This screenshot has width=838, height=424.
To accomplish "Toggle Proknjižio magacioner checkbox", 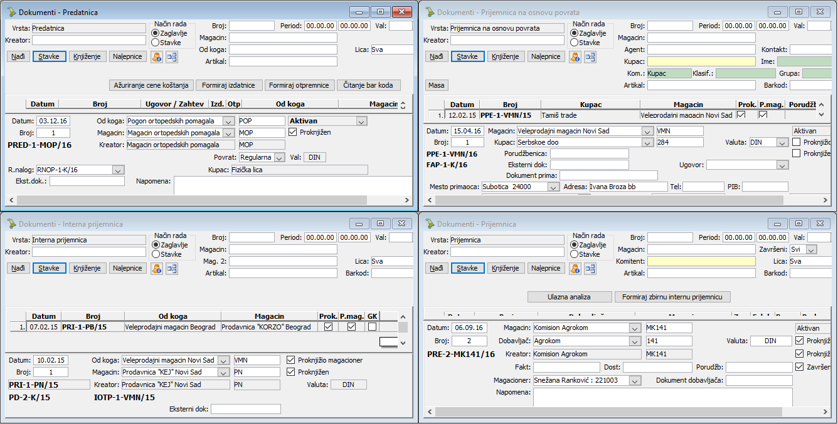I will point(290,360).
